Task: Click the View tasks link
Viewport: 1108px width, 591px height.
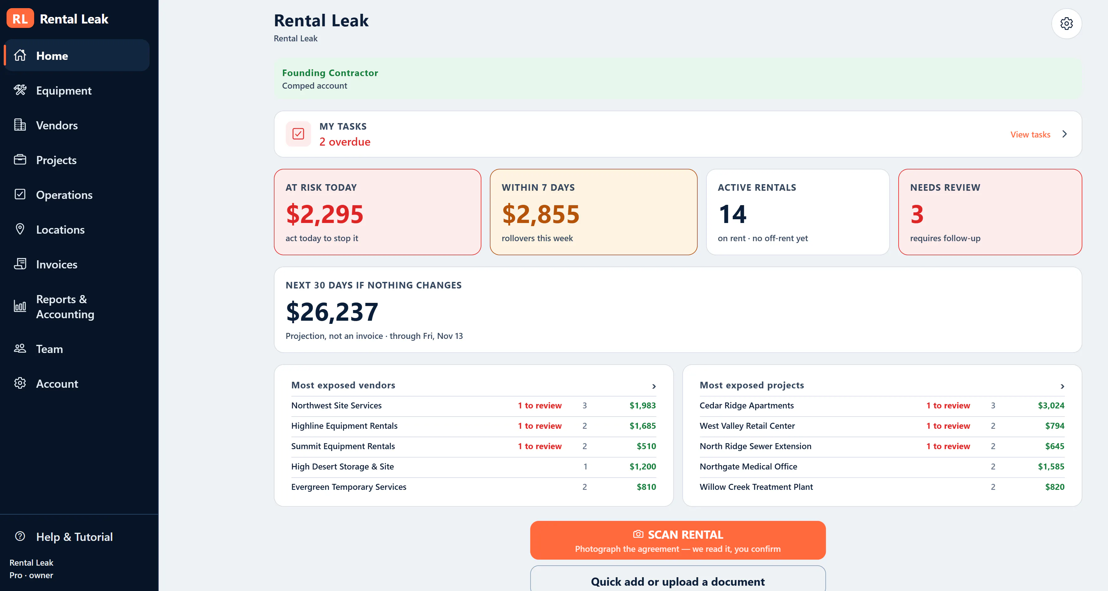Action: [1030, 134]
